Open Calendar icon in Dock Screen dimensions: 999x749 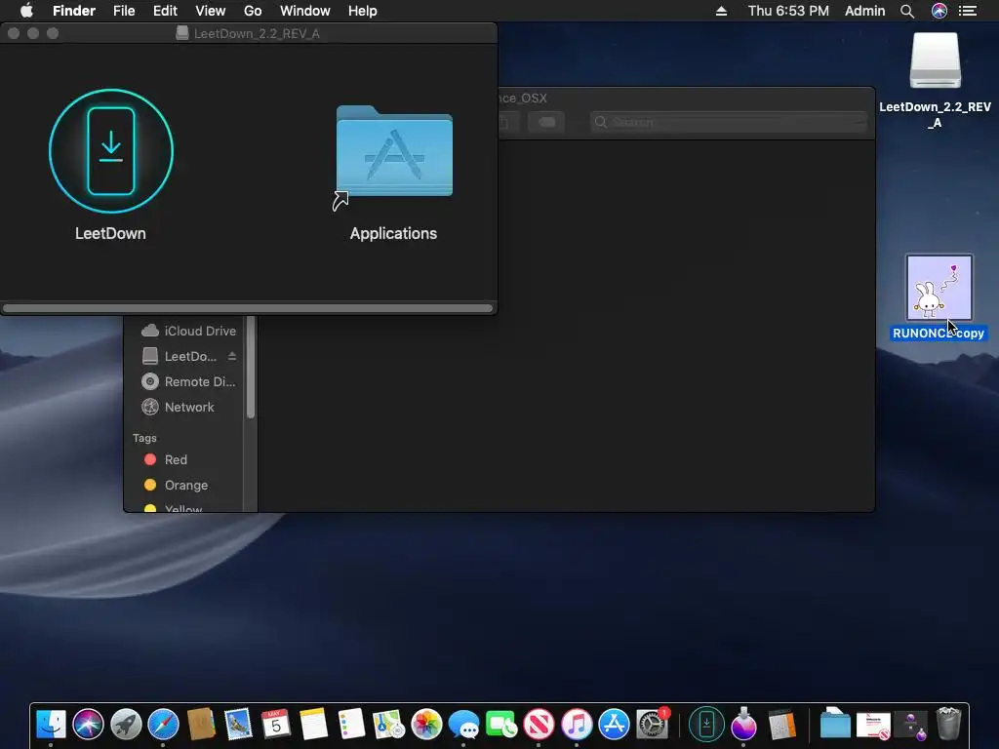(276, 725)
